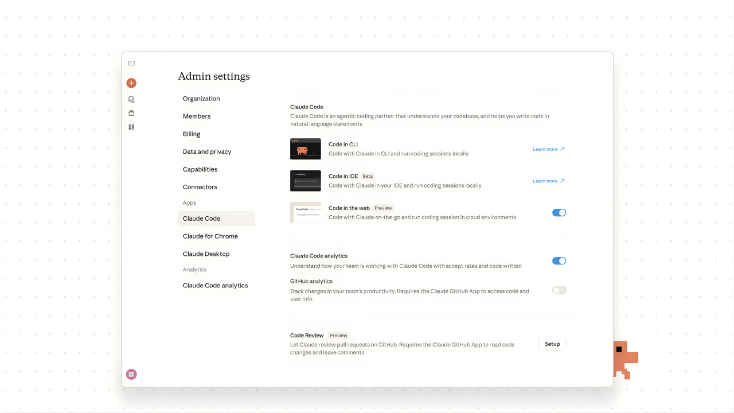Click the Code in the web preview thumbnail
The height and width of the screenshot is (413, 734).
[x=305, y=212]
